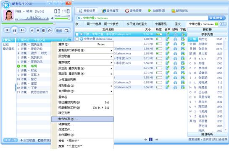Click the headphones preview icon in the second row
229x151 pixels.
[x=175, y=39]
